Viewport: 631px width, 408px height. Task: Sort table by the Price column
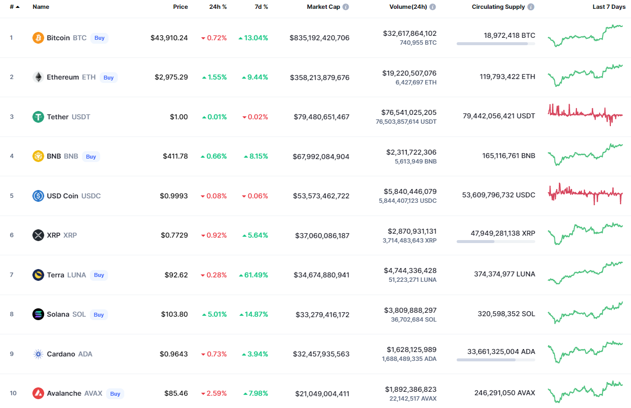(180, 7)
